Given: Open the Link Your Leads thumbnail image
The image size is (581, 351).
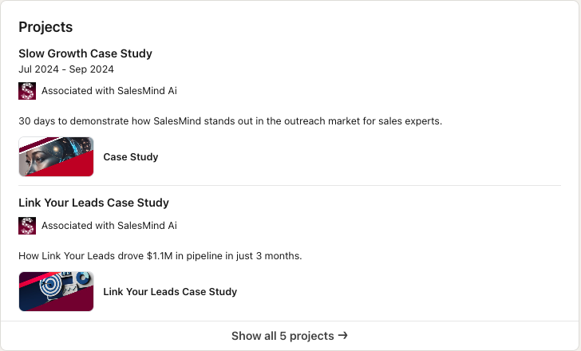Looking at the screenshot, I should click(x=56, y=292).
